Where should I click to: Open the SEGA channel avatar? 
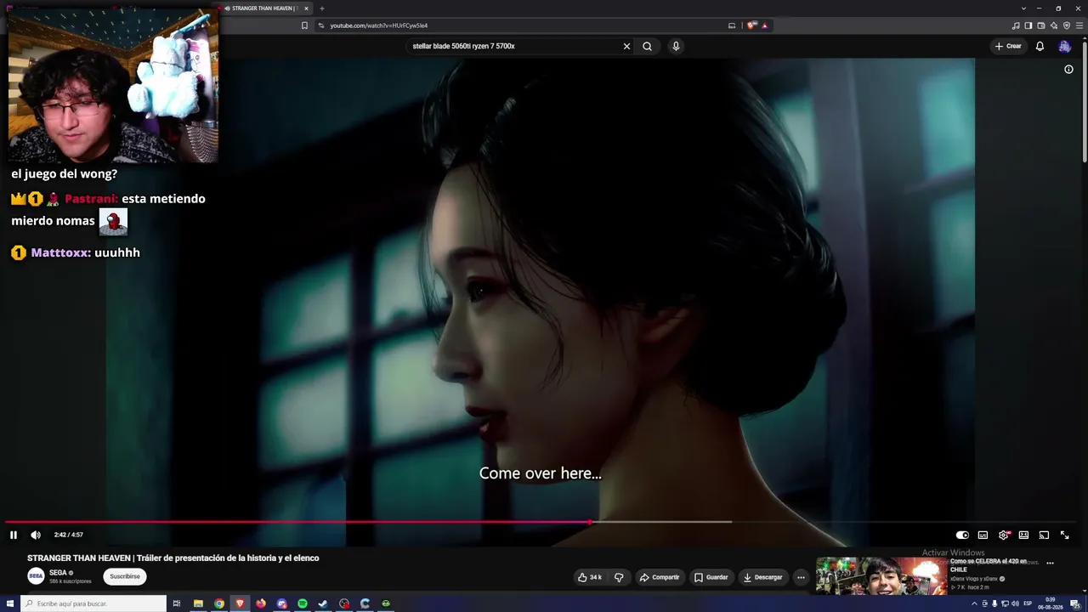pyautogui.click(x=36, y=576)
